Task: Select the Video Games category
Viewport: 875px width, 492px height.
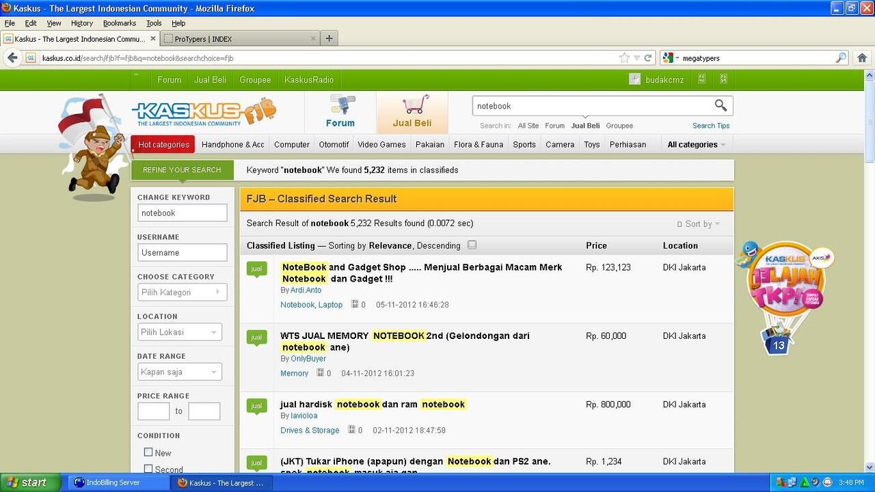Action: [381, 144]
